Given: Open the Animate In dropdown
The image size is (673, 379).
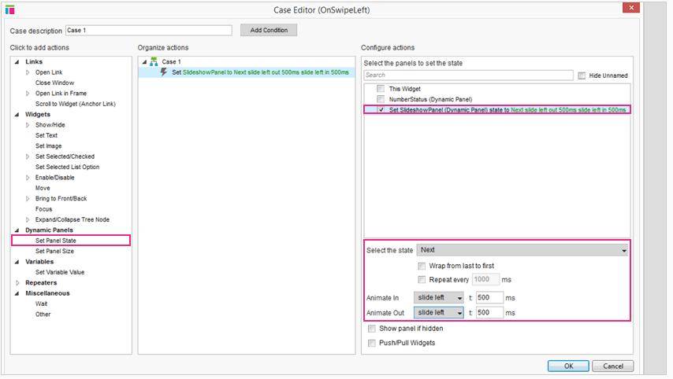Looking at the screenshot, I should pyautogui.click(x=439, y=298).
